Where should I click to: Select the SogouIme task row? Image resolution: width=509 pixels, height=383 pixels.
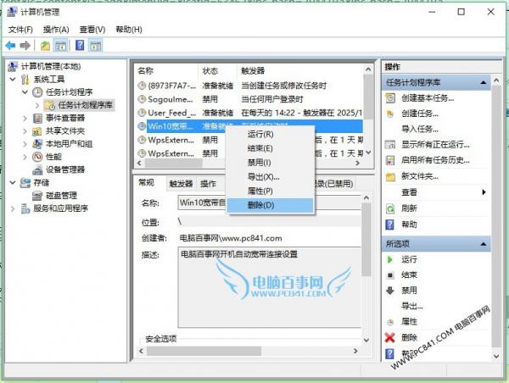(249, 99)
